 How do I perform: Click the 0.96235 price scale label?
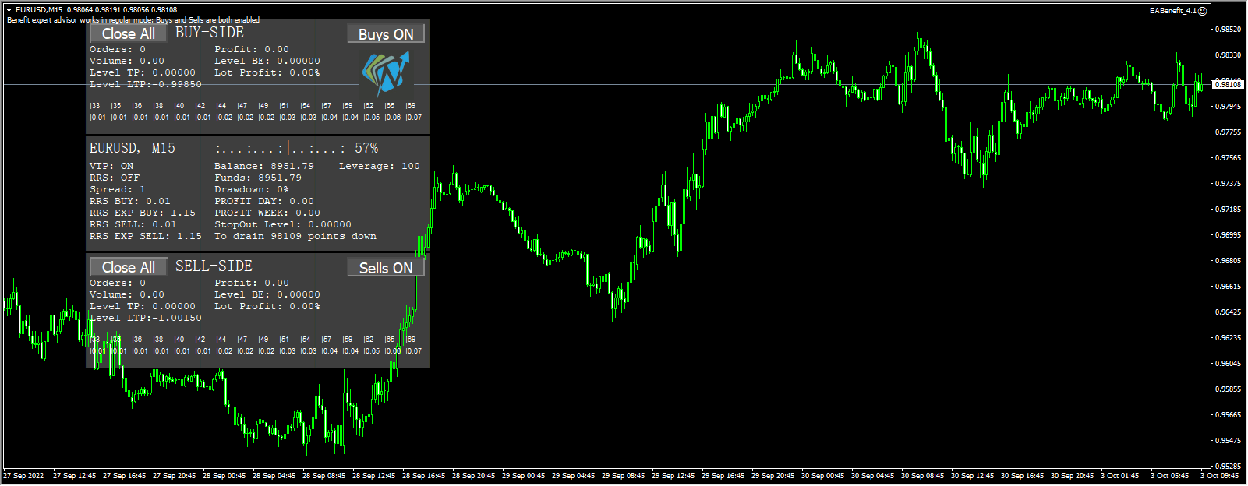1228,338
